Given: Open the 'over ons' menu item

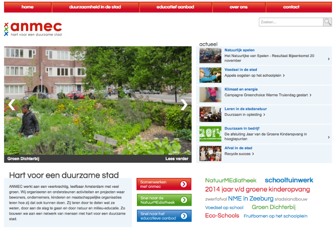Looking at the screenshot, I should click(x=239, y=7).
